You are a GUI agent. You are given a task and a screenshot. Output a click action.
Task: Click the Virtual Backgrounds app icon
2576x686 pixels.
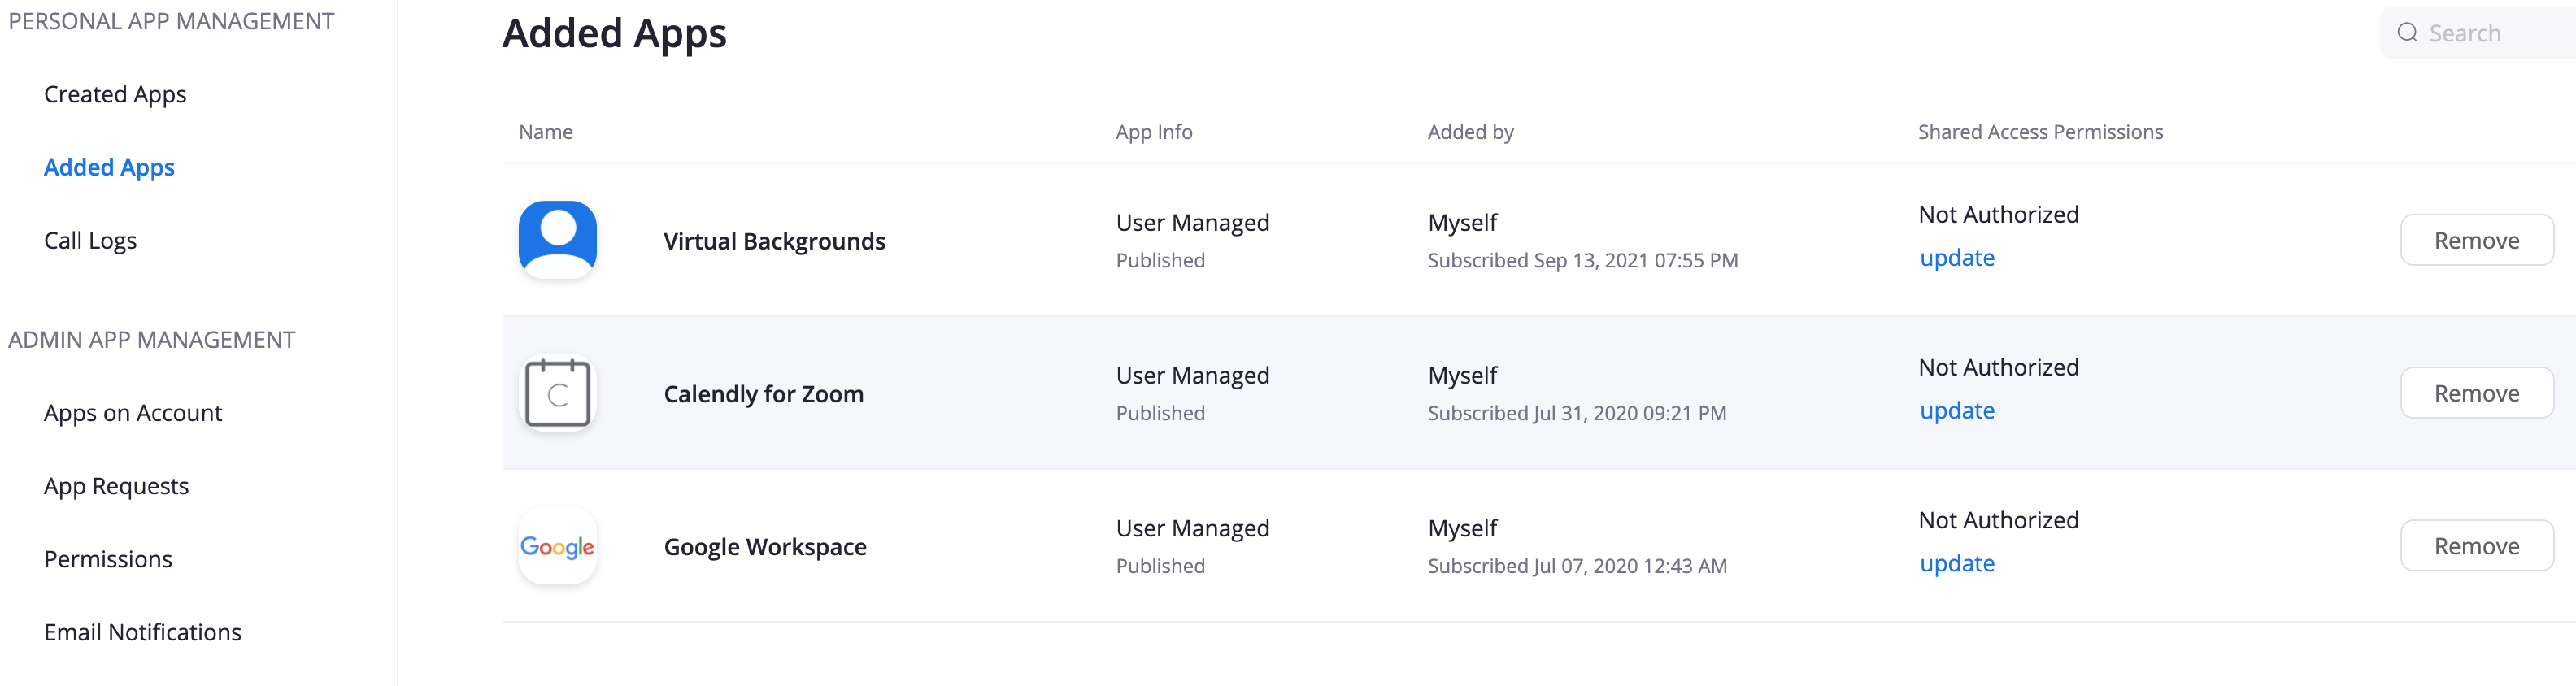click(x=558, y=240)
